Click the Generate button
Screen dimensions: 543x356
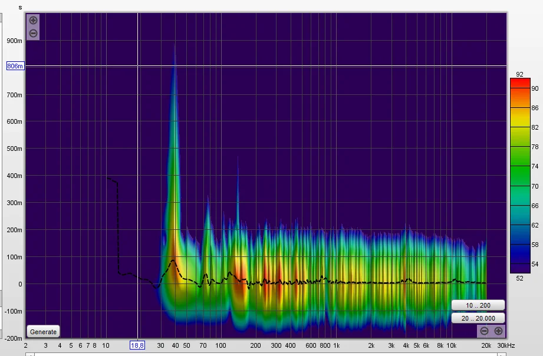(43, 332)
